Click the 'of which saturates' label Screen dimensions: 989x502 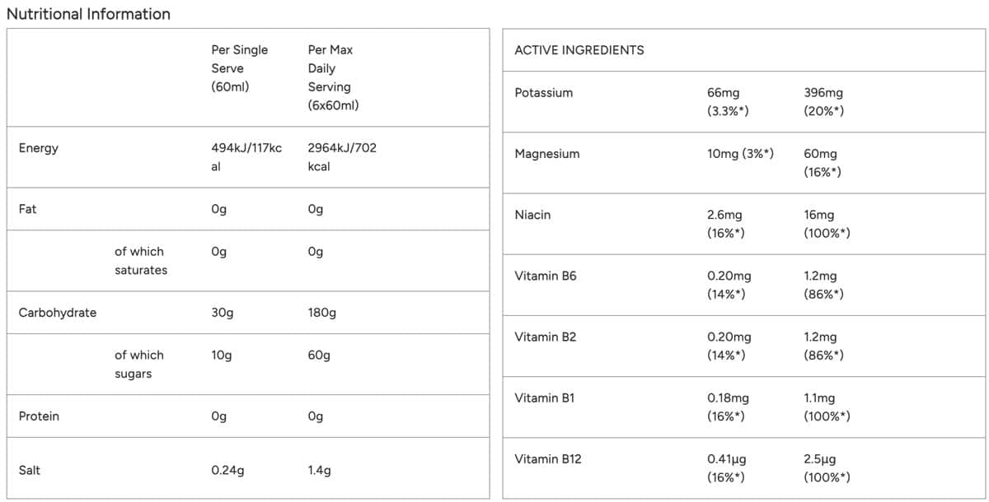pyautogui.click(x=140, y=260)
